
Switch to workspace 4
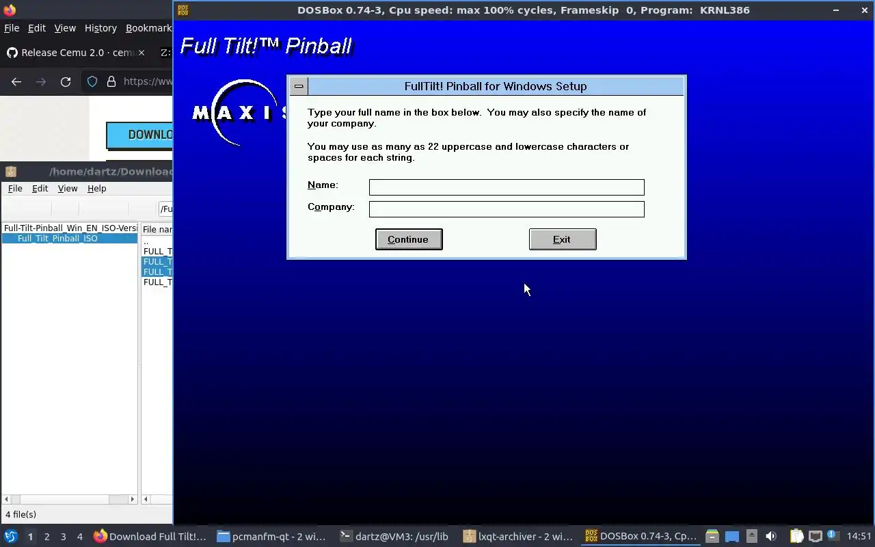(x=79, y=537)
